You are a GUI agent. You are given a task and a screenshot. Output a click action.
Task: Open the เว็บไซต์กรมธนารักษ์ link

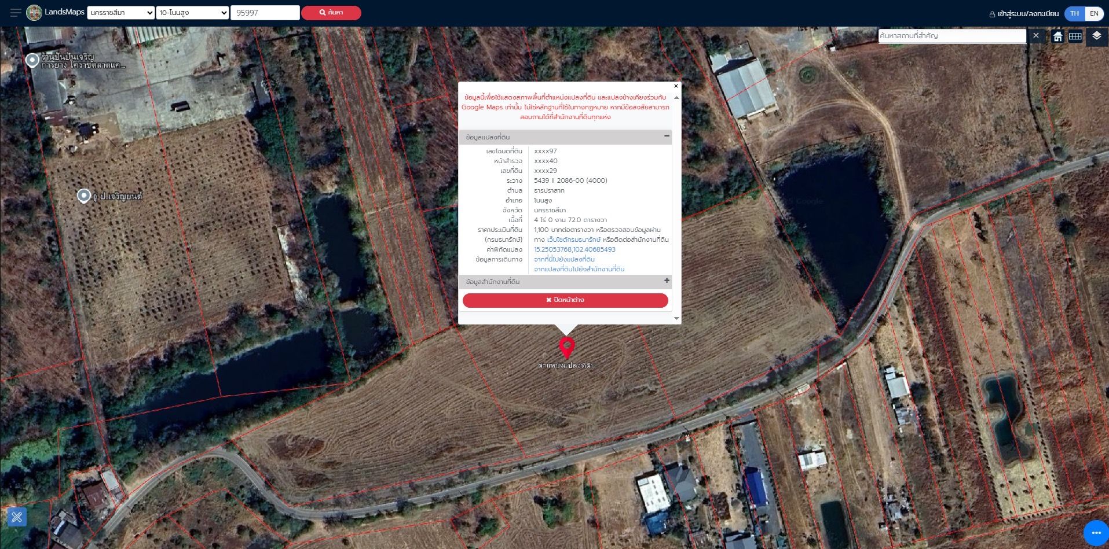pos(573,240)
